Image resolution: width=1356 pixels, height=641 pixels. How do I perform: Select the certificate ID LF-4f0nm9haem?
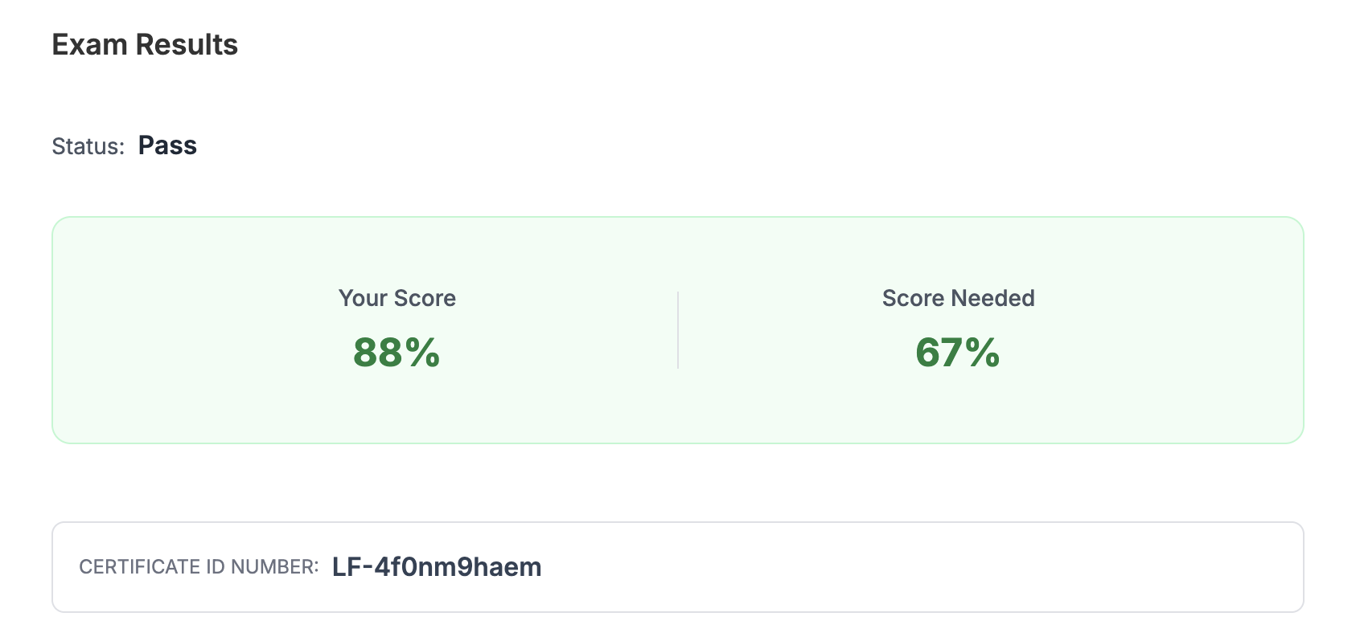tap(437, 567)
